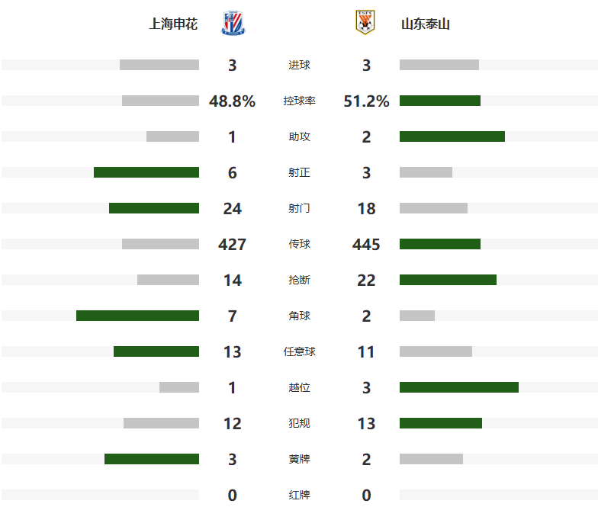Open the 山东泰山 team name
The height and width of the screenshot is (507, 598).
coord(426,24)
